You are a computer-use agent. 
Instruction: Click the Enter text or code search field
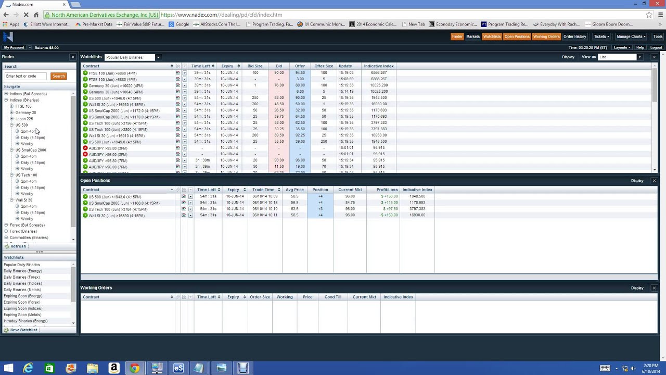click(x=25, y=76)
